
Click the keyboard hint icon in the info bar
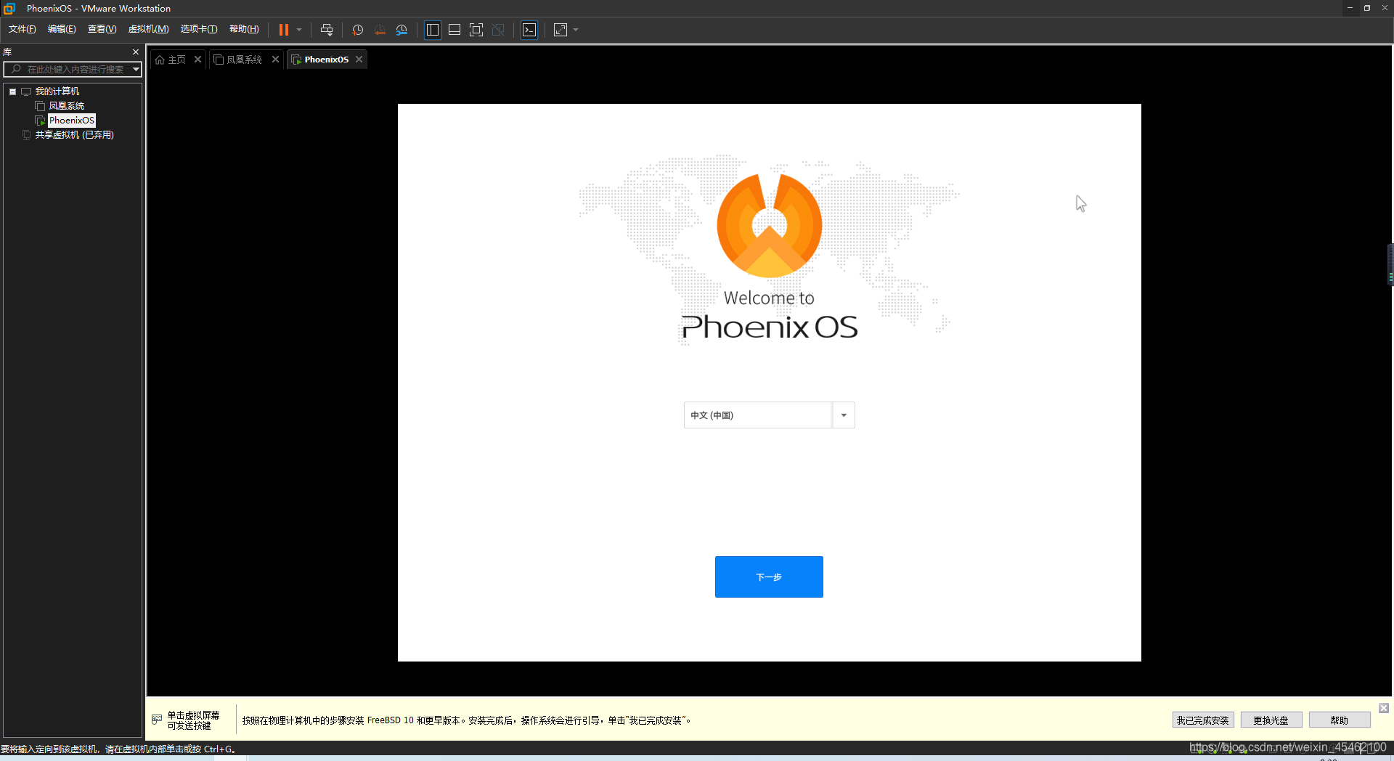pos(157,720)
